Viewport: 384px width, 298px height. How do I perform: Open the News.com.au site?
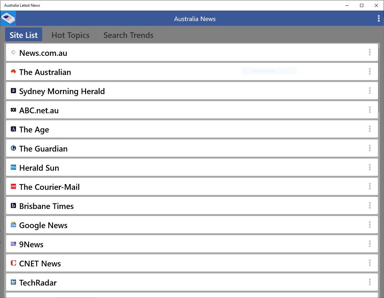click(x=192, y=52)
